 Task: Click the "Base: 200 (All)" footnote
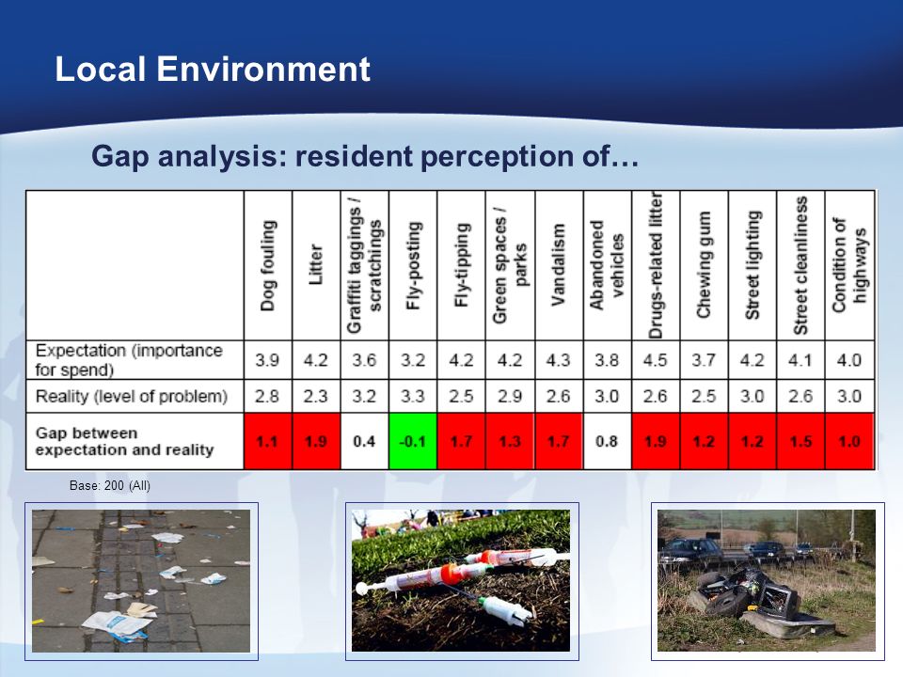click(110, 485)
